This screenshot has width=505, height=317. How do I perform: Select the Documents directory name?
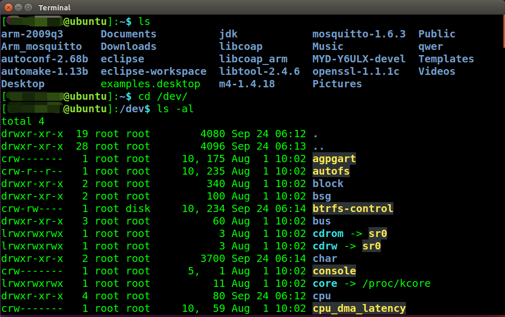click(x=128, y=33)
